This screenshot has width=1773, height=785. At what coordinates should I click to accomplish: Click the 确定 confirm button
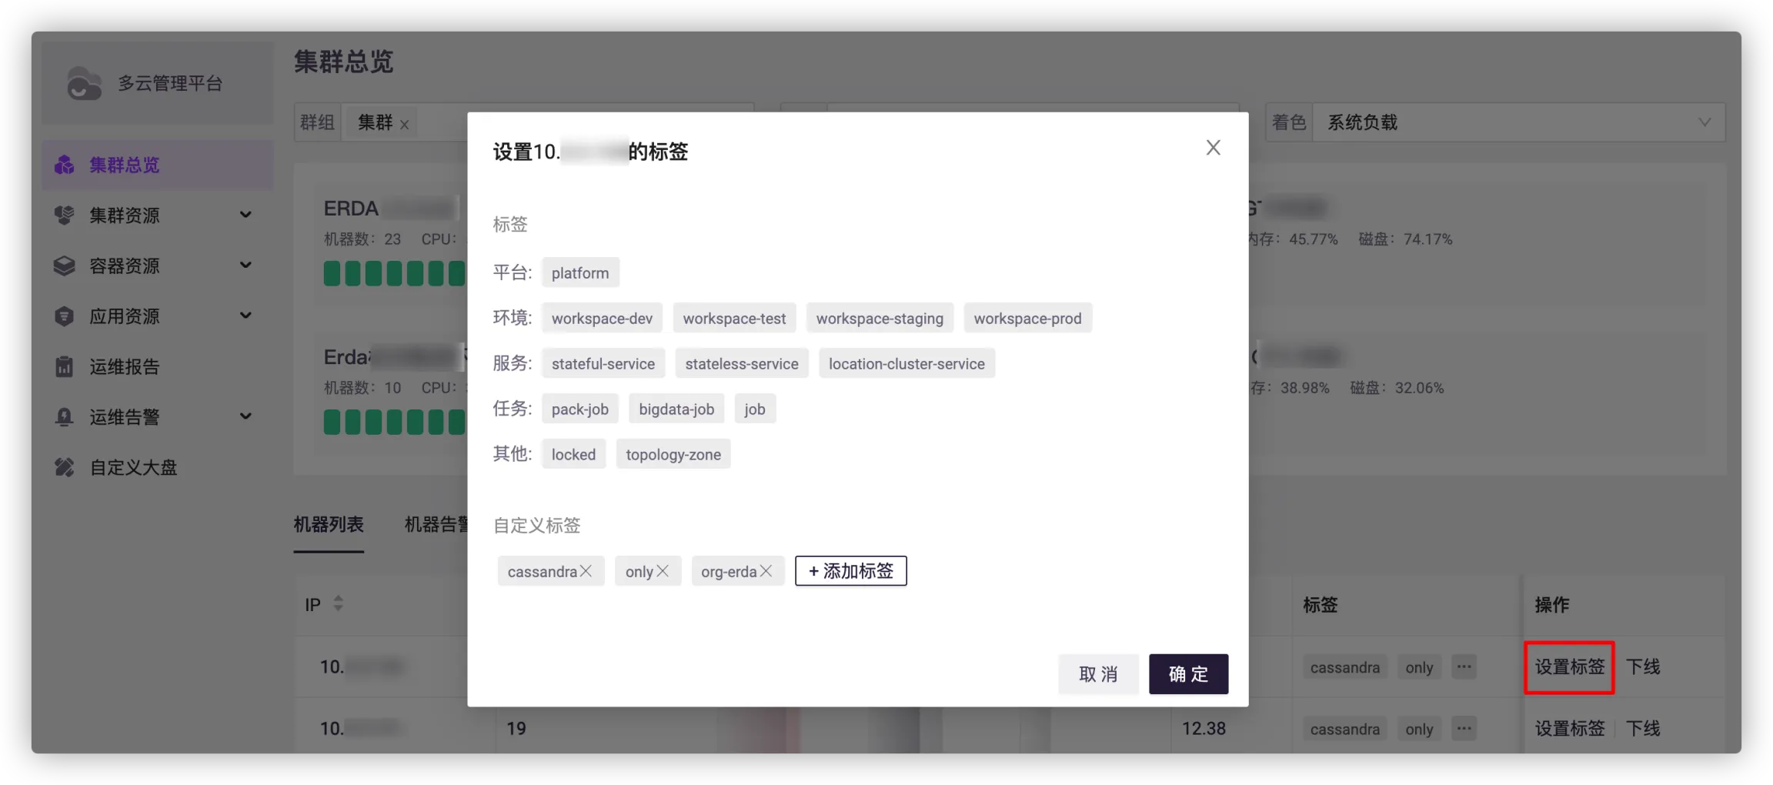click(1188, 674)
